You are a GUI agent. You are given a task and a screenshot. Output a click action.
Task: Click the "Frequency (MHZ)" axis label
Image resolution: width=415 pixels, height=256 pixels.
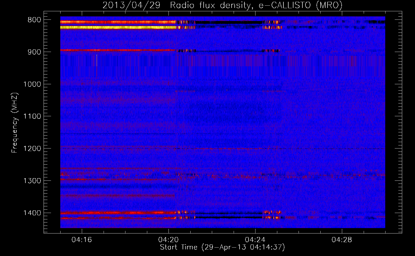(x=15, y=123)
